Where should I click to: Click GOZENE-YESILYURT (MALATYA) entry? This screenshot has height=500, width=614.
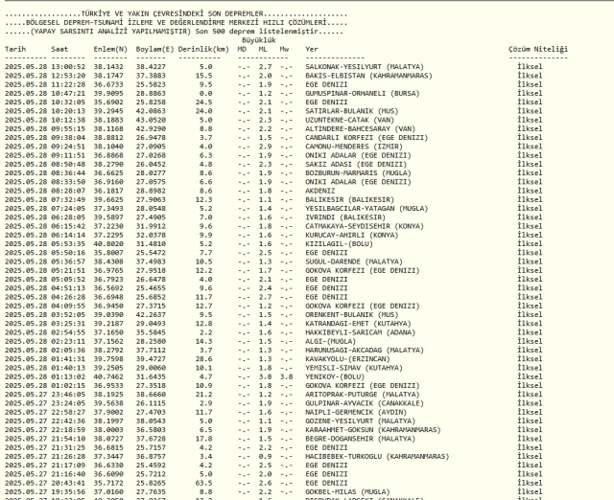click(361, 421)
